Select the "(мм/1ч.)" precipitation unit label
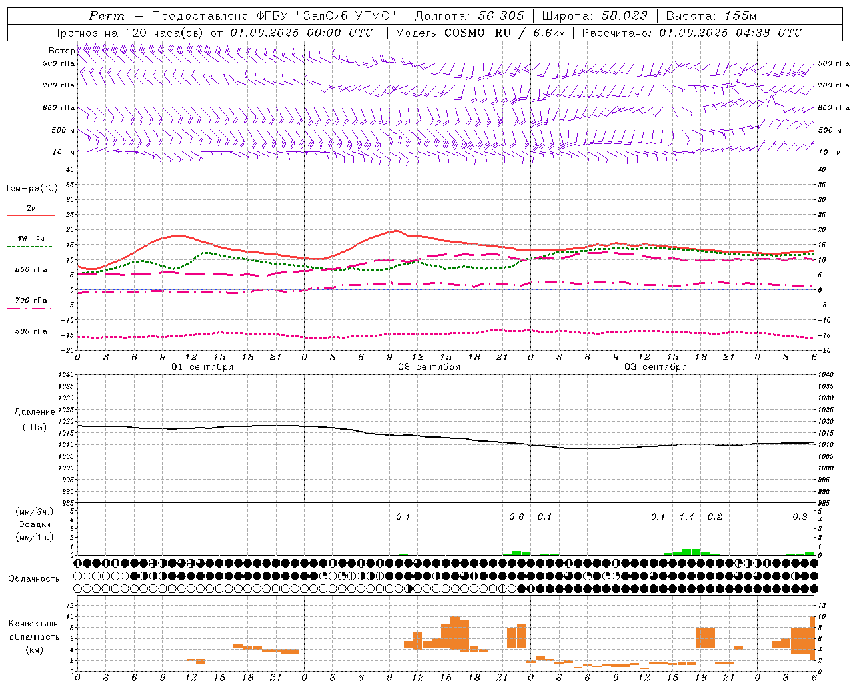This screenshot has width=853, height=683. point(35,537)
